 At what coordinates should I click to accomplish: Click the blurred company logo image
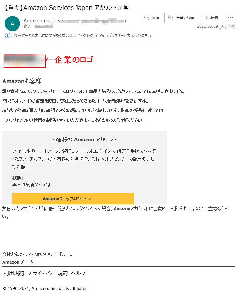point(25,61)
